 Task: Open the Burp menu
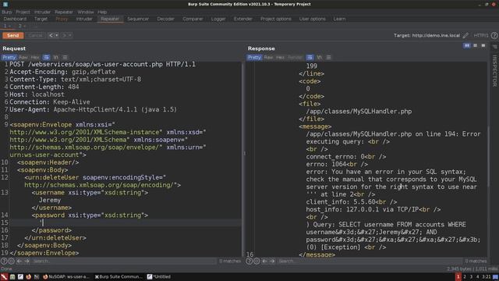pyautogui.click(x=7, y=12)
